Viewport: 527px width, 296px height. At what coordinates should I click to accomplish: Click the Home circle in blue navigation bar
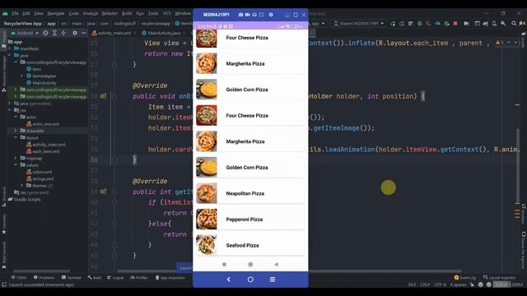tap(250, 280)
